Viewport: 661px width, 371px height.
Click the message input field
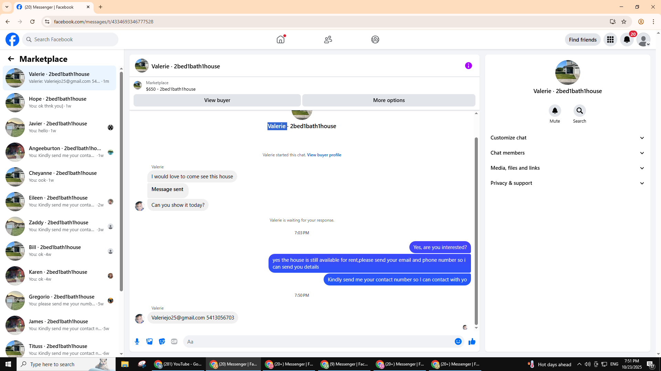pyautogui.click(x=317, y=341)
